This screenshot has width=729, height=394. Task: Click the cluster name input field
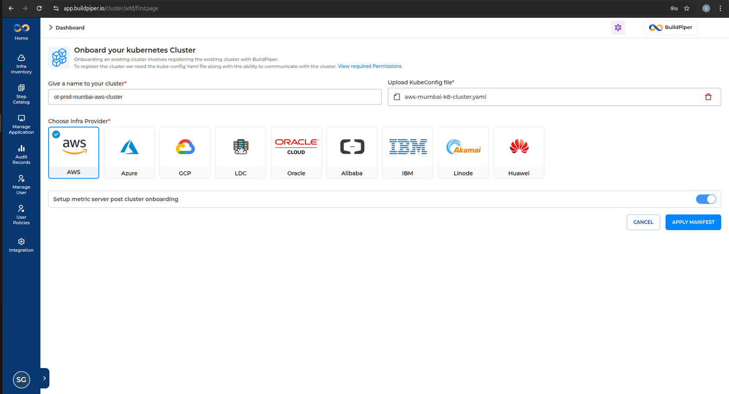coord(215,97)
